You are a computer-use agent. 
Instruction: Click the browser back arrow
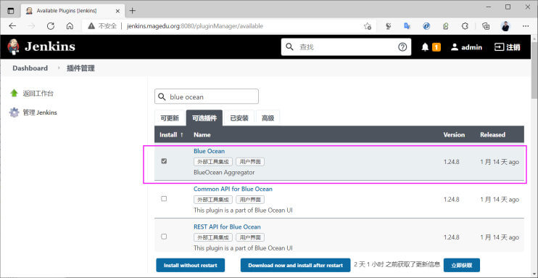12,26
